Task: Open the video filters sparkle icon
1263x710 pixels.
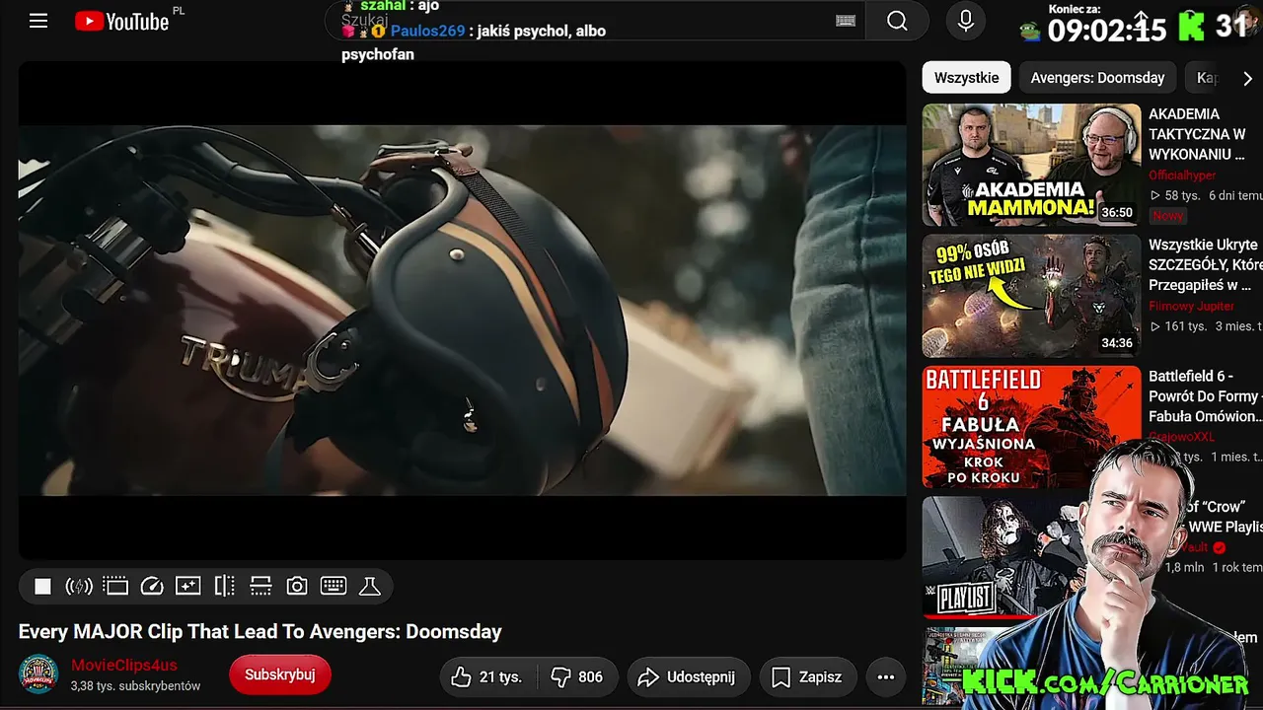Action: click(188, 587)
